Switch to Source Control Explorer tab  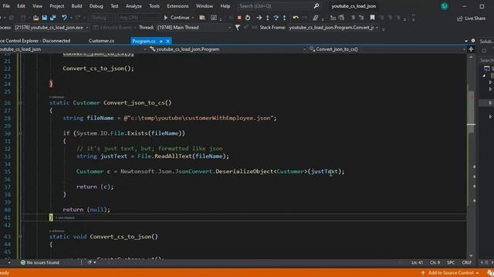(35, 41)
